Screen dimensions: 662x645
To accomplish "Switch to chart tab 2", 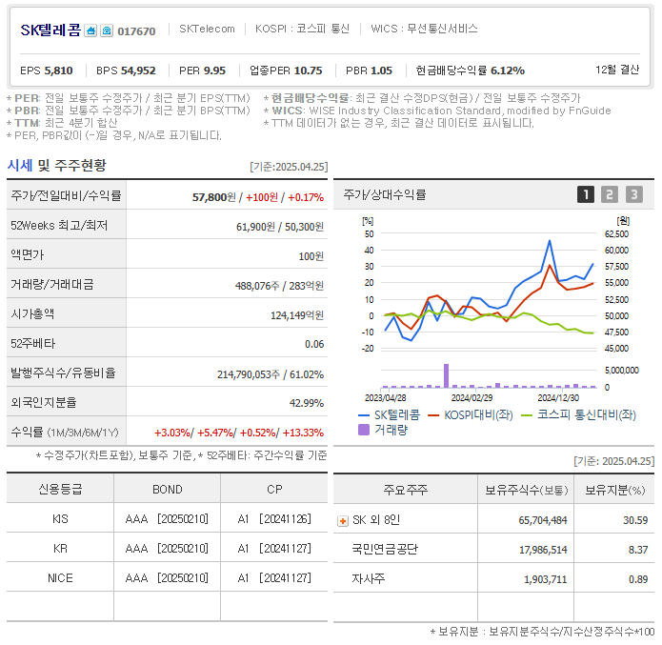I will (x=610, y=194).
